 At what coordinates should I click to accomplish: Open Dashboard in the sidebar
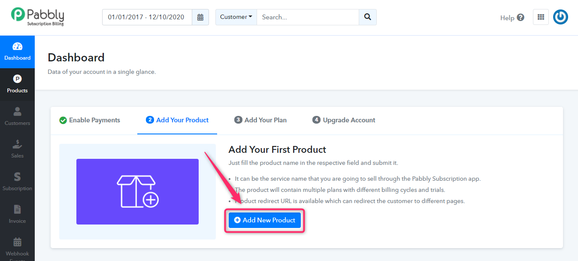17,52
